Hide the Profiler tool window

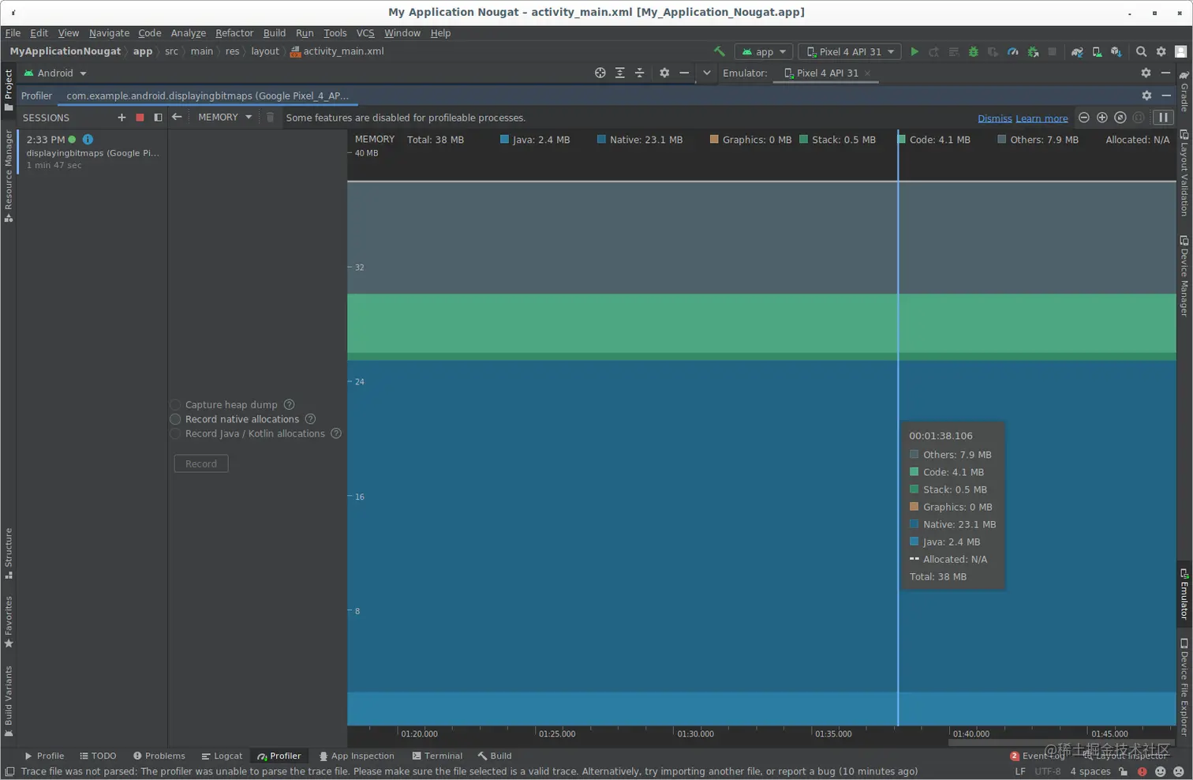coord(1166,96)
